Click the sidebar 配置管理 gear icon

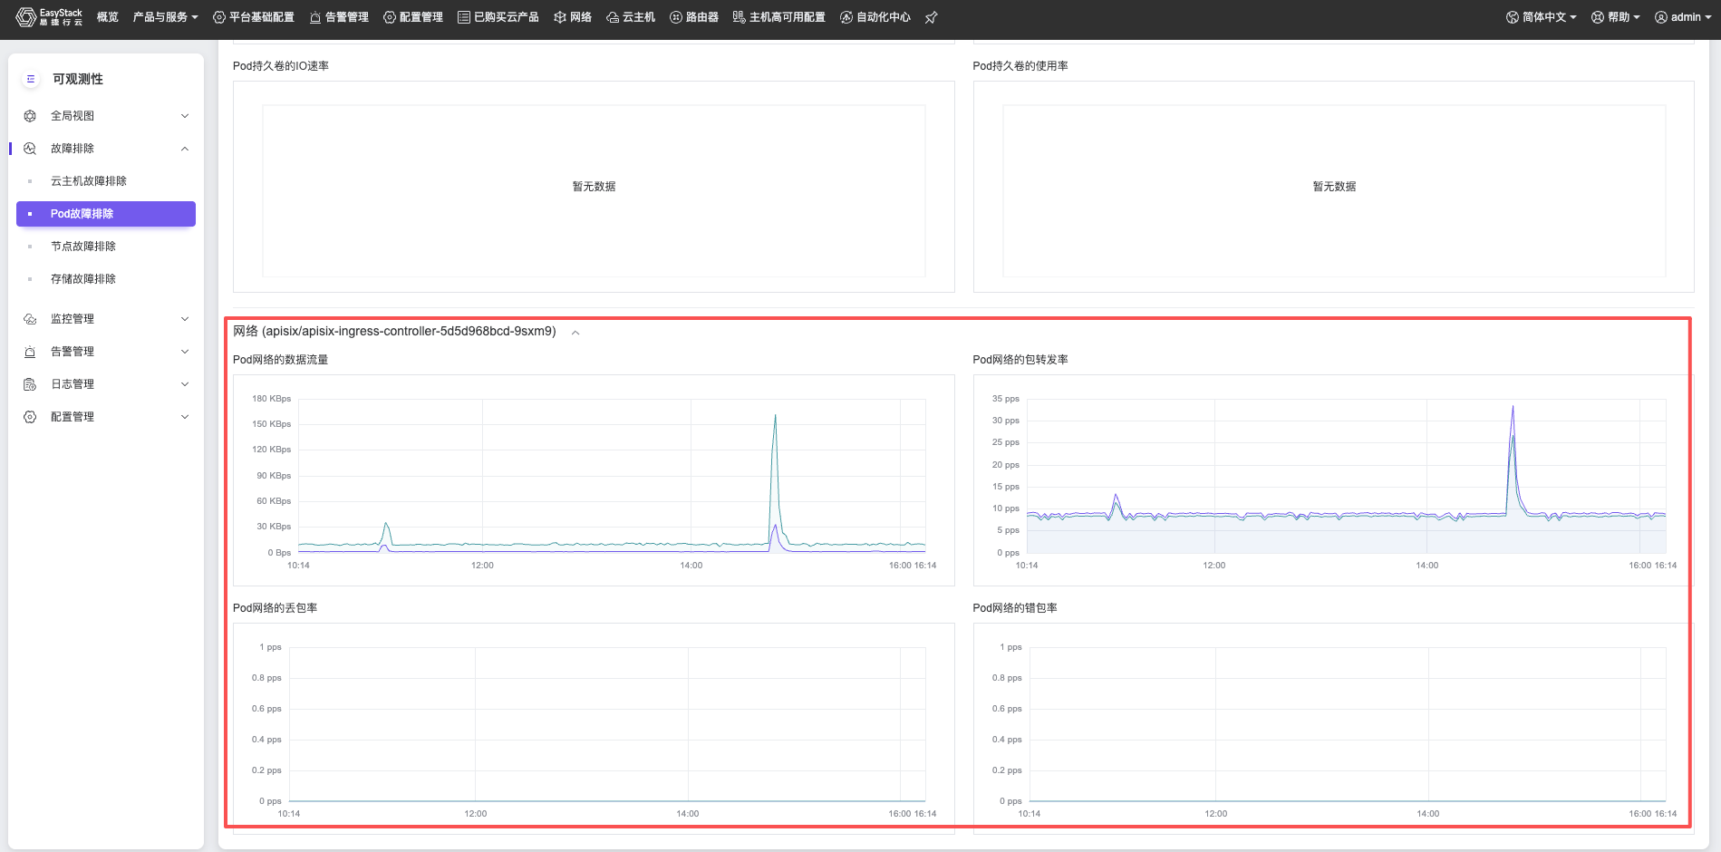tap(30, 417)
